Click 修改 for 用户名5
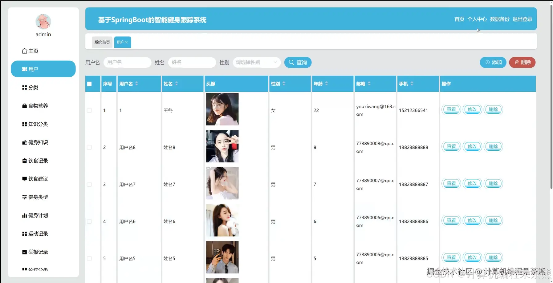The width and height of the screenshot is (553, 283). [472, 257]
